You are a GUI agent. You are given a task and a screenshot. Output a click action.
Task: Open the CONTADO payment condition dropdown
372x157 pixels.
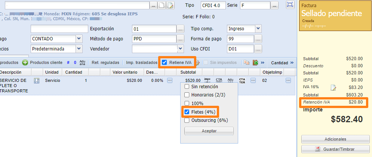pos(79,39)
